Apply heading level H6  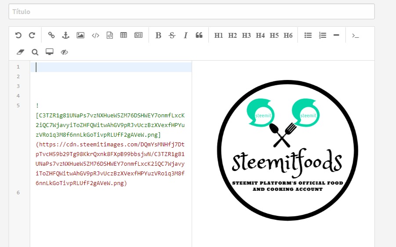(288, 35)
